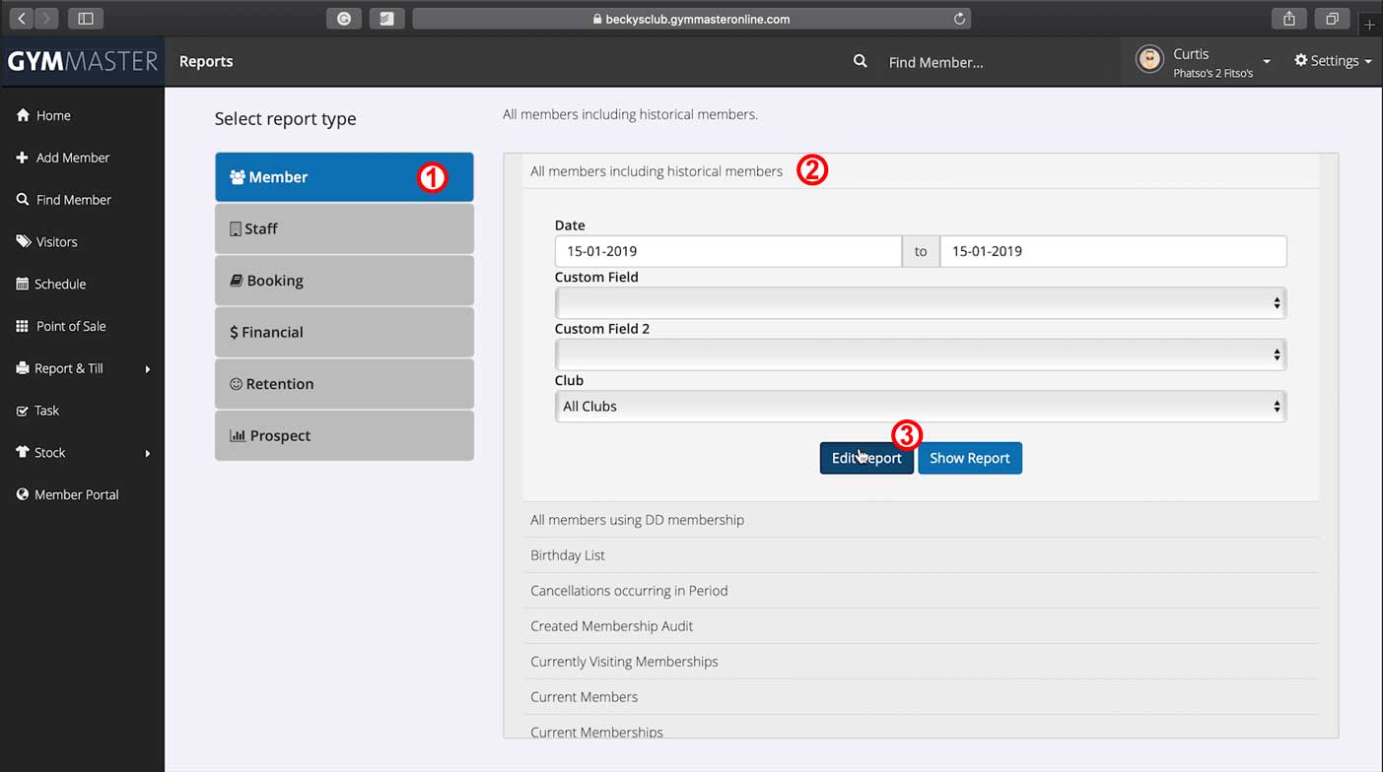
Task: Open Point of Sale grid icon
Action: 22,327
